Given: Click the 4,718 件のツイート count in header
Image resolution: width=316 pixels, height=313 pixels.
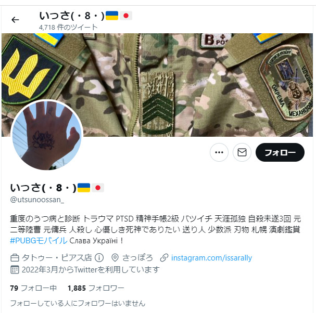Looking at the screenshot, I should click(68, 27).
